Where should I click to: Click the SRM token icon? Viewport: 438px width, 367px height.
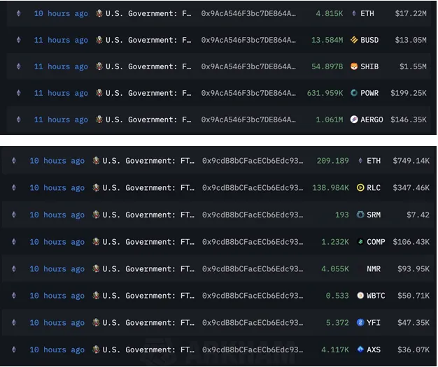[360, 215]
